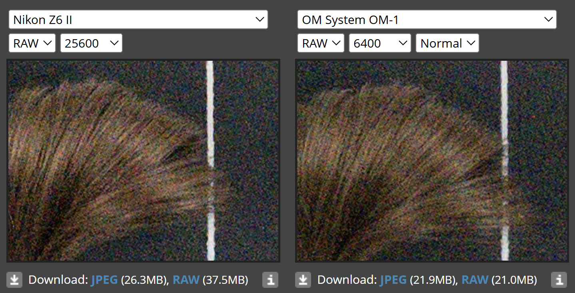Open the right RAW format dropdown
This screenshot has height=293, width=575.
(x=321, y=43)
